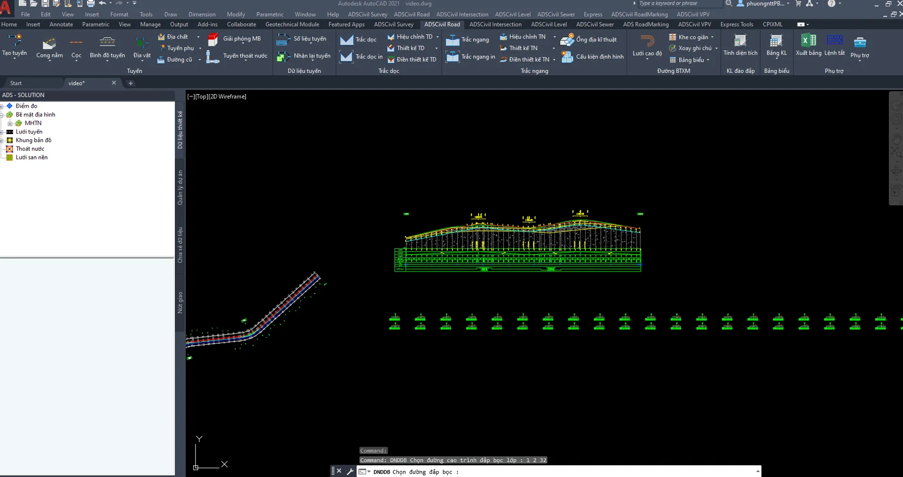903x477 pixels.
Task: Select the Địa vật tool icon
Action: click(142, 43)
